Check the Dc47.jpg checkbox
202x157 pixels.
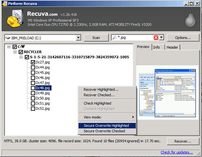coord(33,83)
